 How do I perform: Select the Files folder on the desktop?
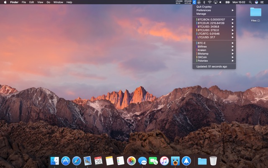[255, 13]
